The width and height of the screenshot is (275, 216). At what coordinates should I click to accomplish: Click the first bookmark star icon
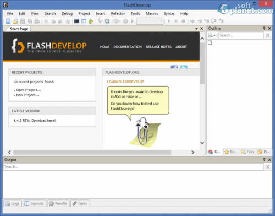click(x=46, y=21)
